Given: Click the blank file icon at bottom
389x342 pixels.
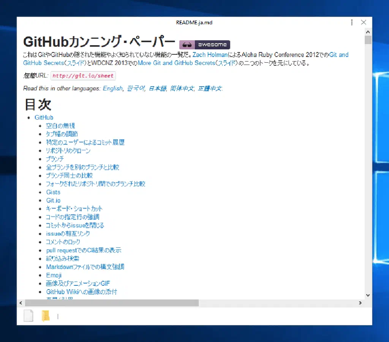Looking at the screenshot, I should pos(28,316).
